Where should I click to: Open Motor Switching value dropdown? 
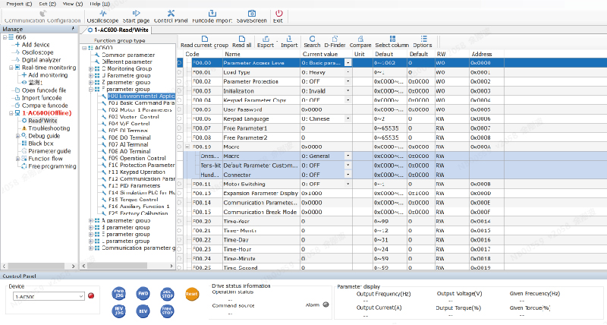348,184
